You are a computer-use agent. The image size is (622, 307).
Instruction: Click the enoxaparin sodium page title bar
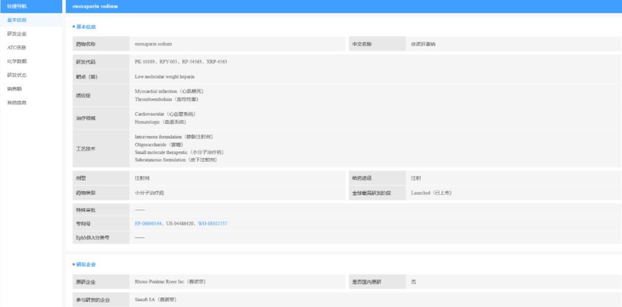pyautogui.click(x=95, y=6)
